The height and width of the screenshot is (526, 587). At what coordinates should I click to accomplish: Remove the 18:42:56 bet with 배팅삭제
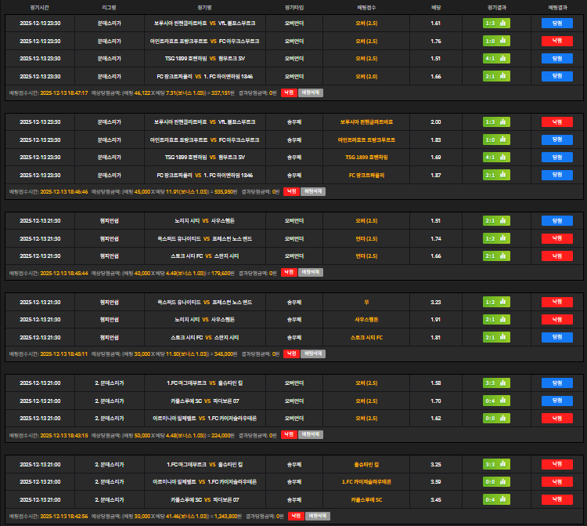(x=317, y=516)
